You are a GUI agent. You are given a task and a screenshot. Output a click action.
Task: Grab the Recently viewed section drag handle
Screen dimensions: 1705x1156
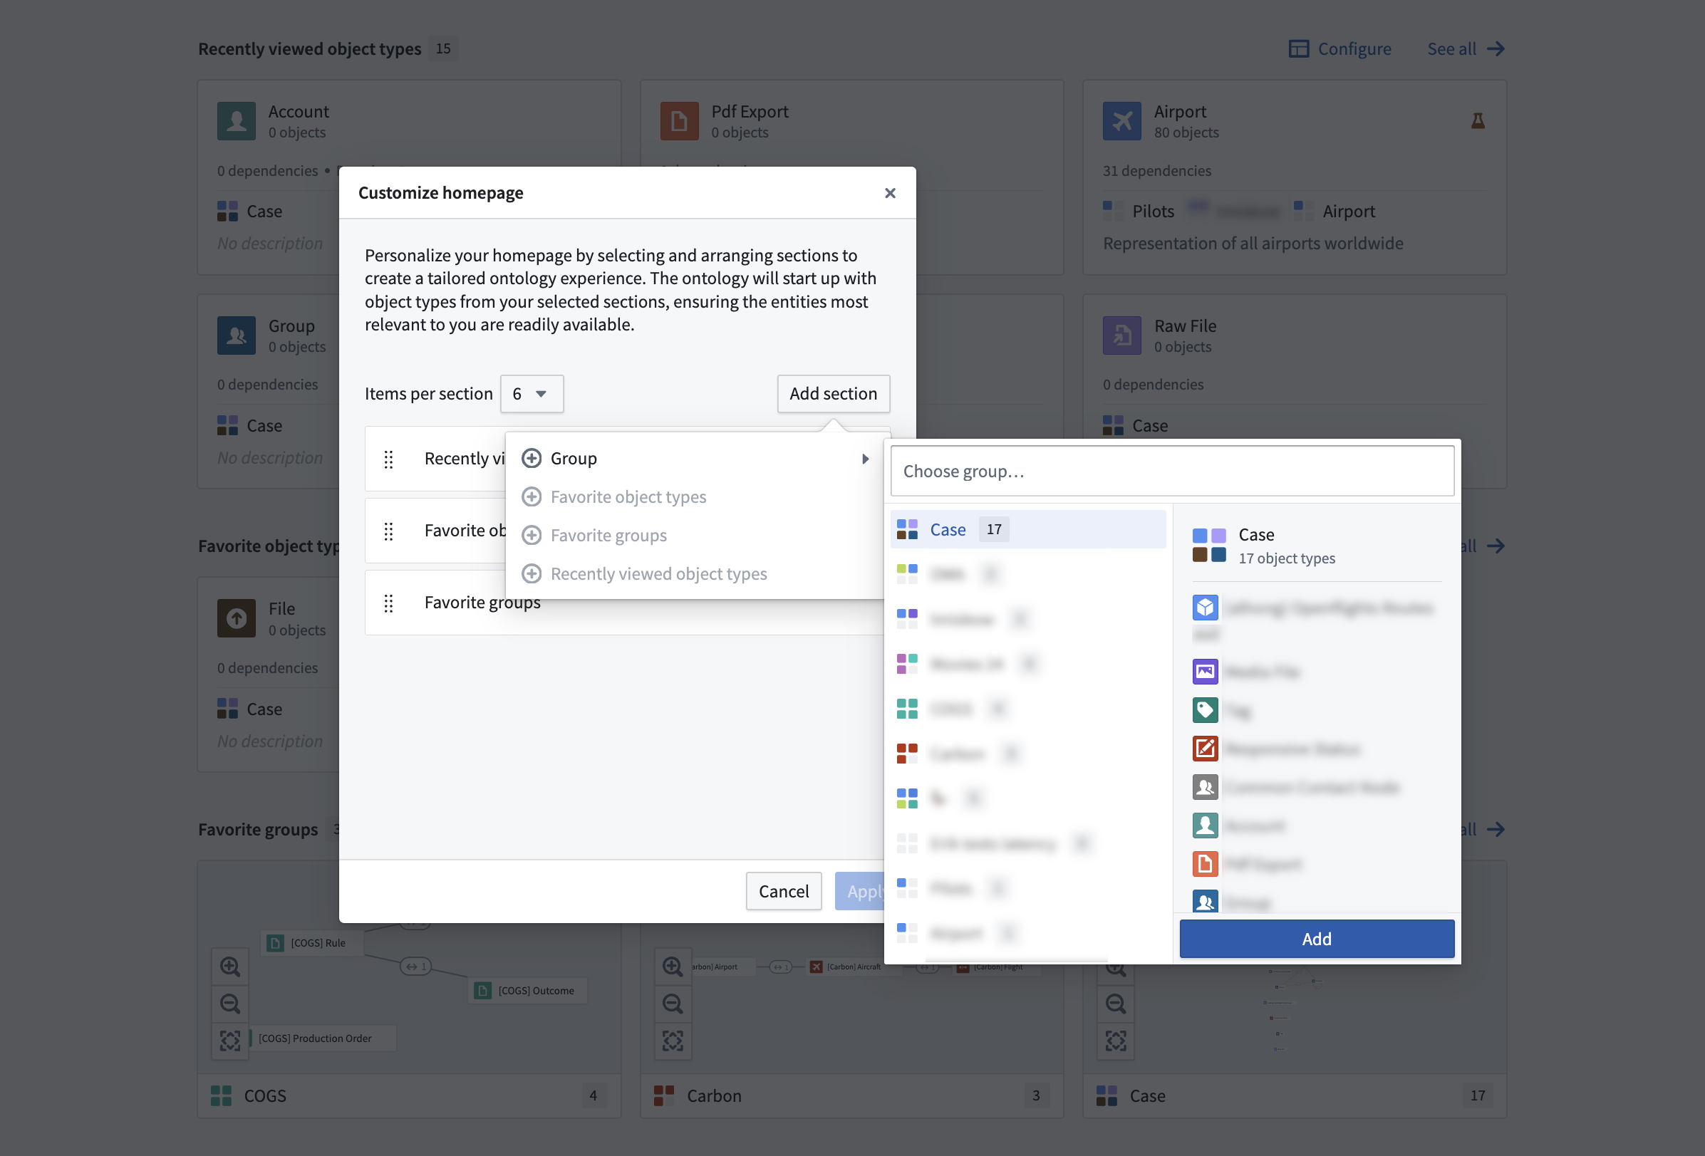click(x=389, y=459)
